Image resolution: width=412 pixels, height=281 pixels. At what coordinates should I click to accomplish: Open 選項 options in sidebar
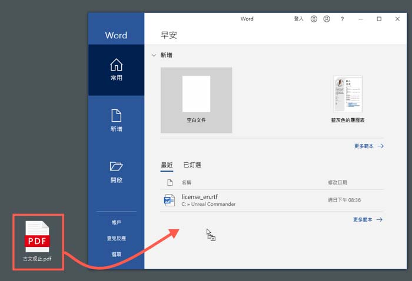click(116, 254)
